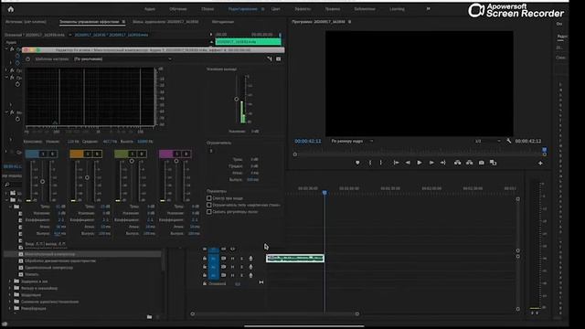Screen dimensions: 585x329
Task: Select the clip on the timeline
Action: (x=295, y=258)
